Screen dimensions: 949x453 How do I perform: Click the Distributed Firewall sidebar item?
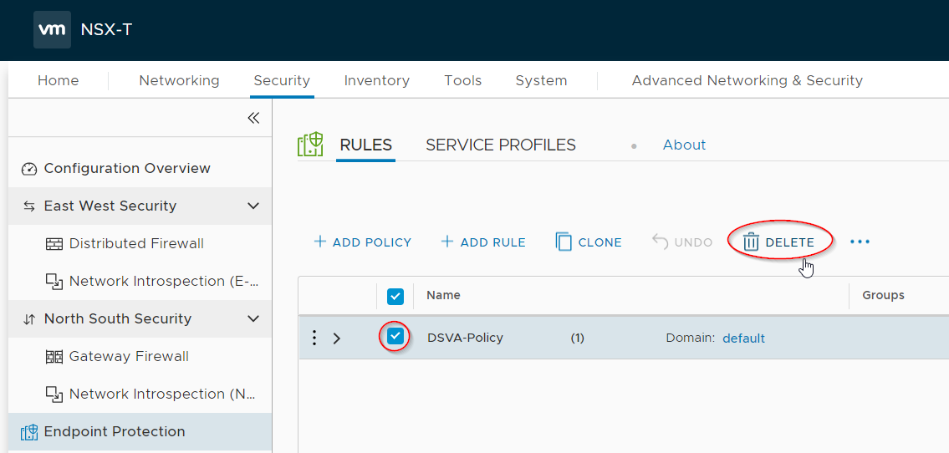pos(136,243)
